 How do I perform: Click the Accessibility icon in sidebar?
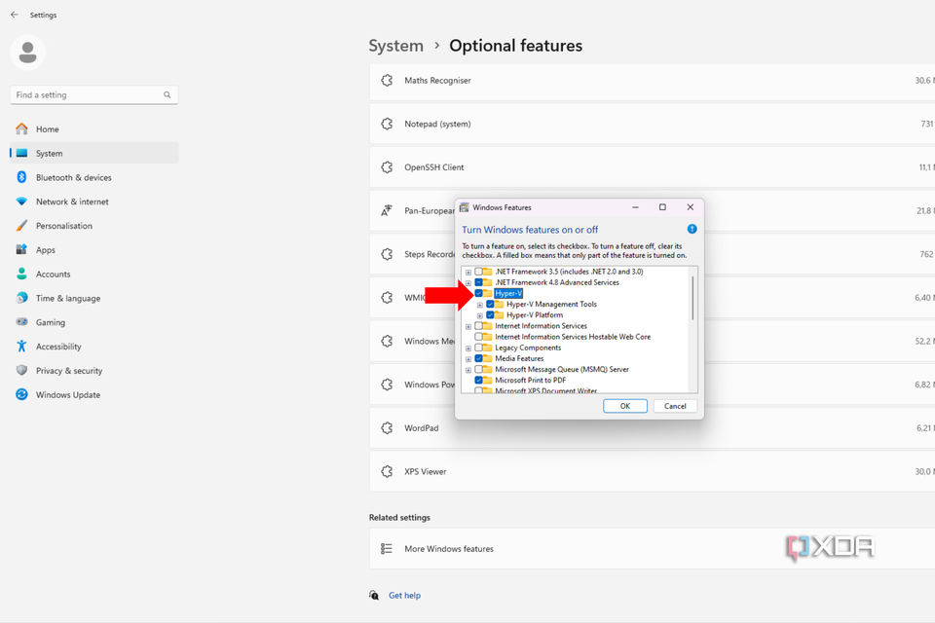(x=21, y=347)
